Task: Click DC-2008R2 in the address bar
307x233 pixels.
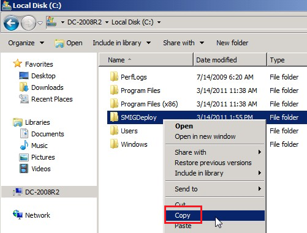Action: tap(85, 22)
